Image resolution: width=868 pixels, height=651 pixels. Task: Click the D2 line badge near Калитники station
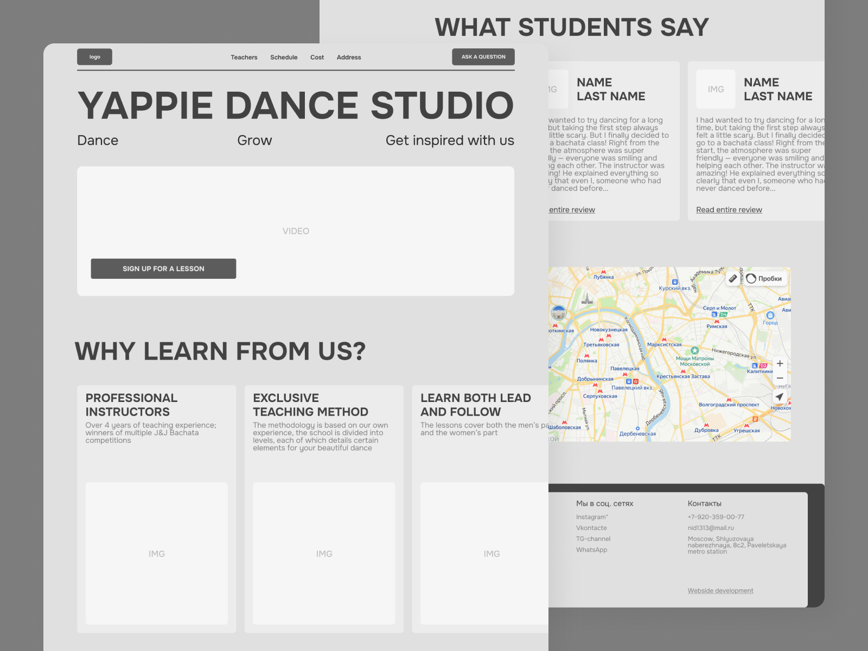point(763,366)
